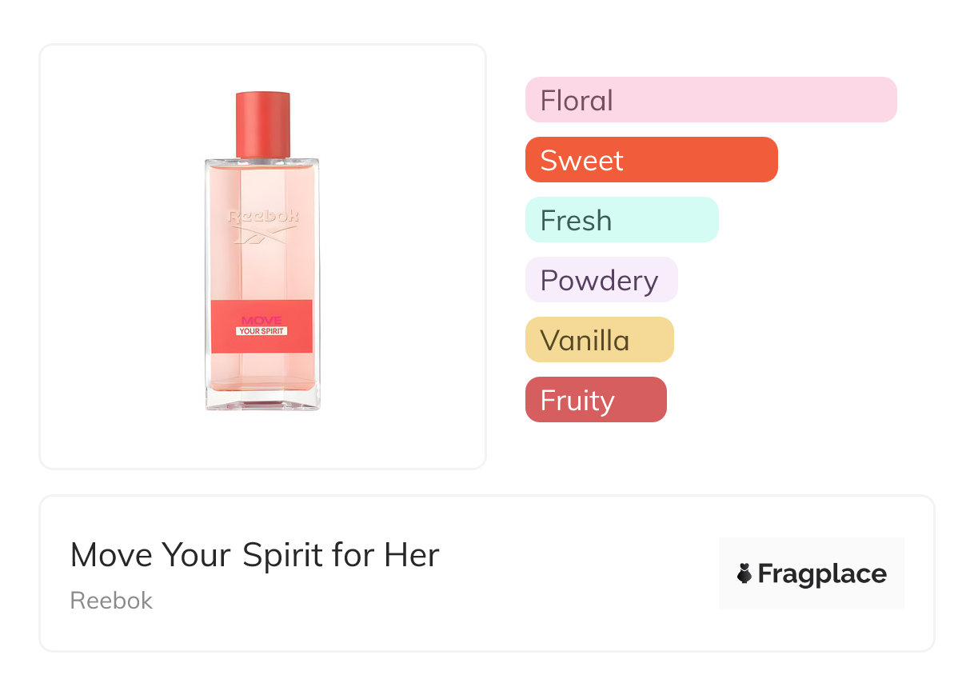Select the orange Sweet accord bar
974x691 pixels.
coord(651,160)
